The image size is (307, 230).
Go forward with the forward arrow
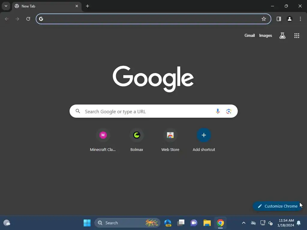click(17, 19)
